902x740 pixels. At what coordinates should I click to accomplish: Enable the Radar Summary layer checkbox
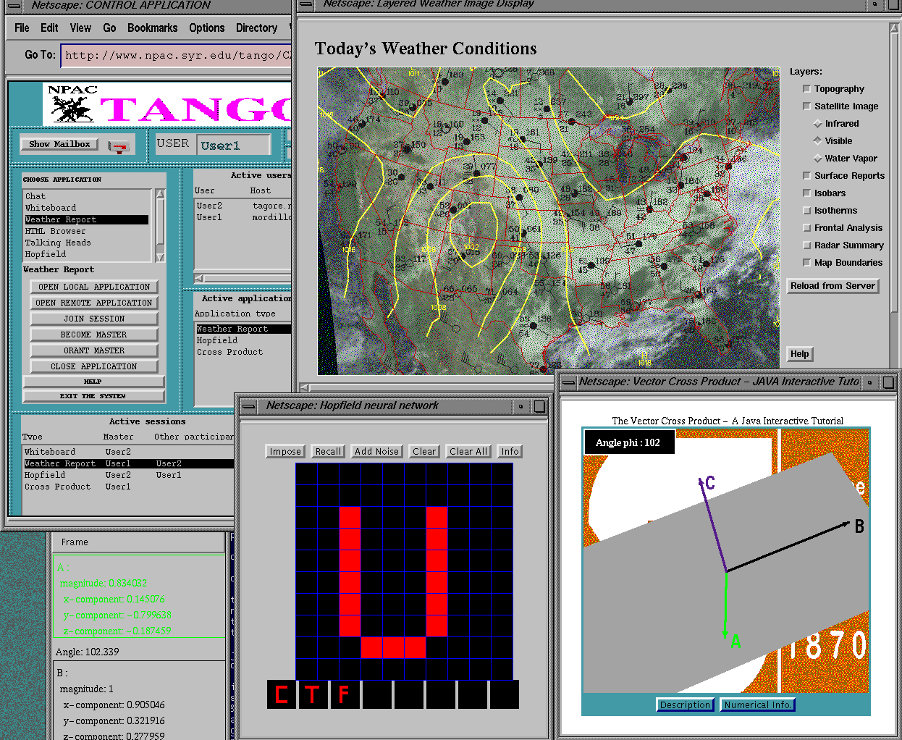(806, 245)
